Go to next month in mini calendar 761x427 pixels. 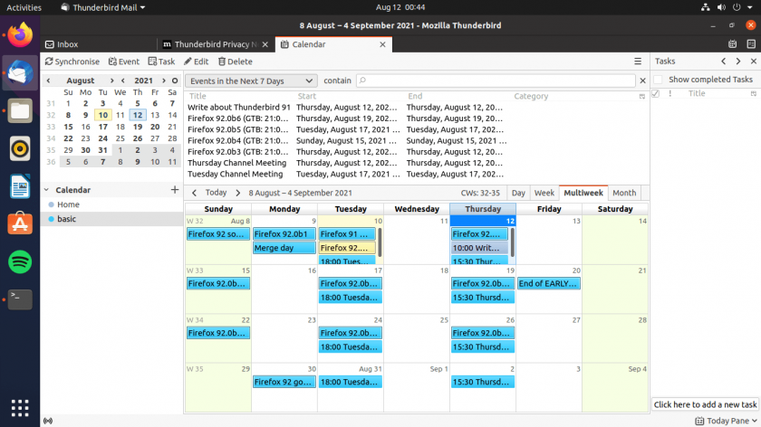coord(112,81)
